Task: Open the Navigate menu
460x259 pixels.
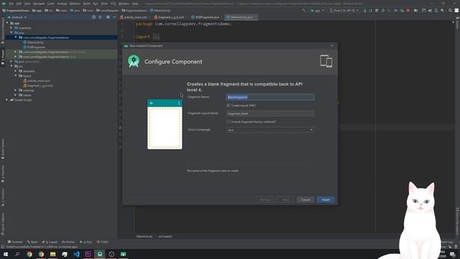Action: point(39,4)
